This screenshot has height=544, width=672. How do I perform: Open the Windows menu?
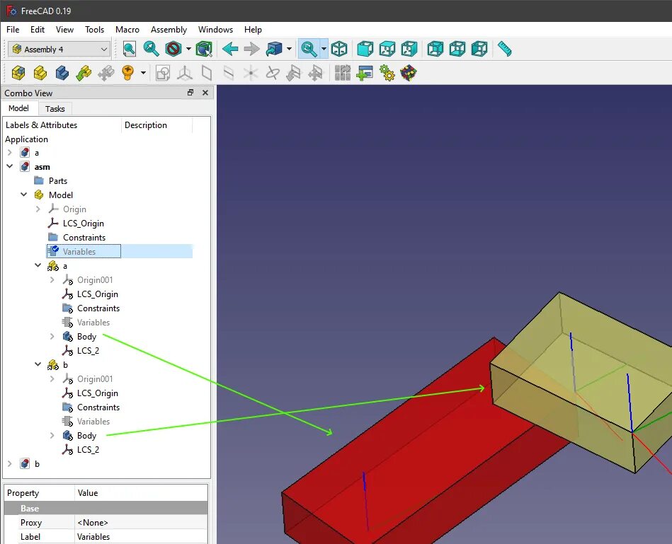coord(215,30)
